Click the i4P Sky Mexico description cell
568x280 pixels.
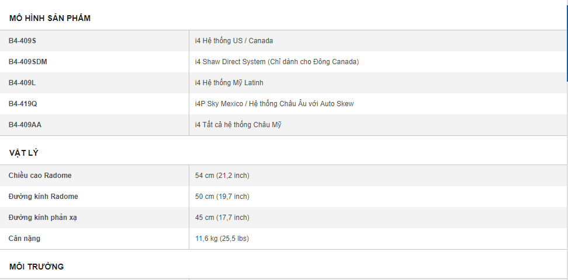(274, 104)
